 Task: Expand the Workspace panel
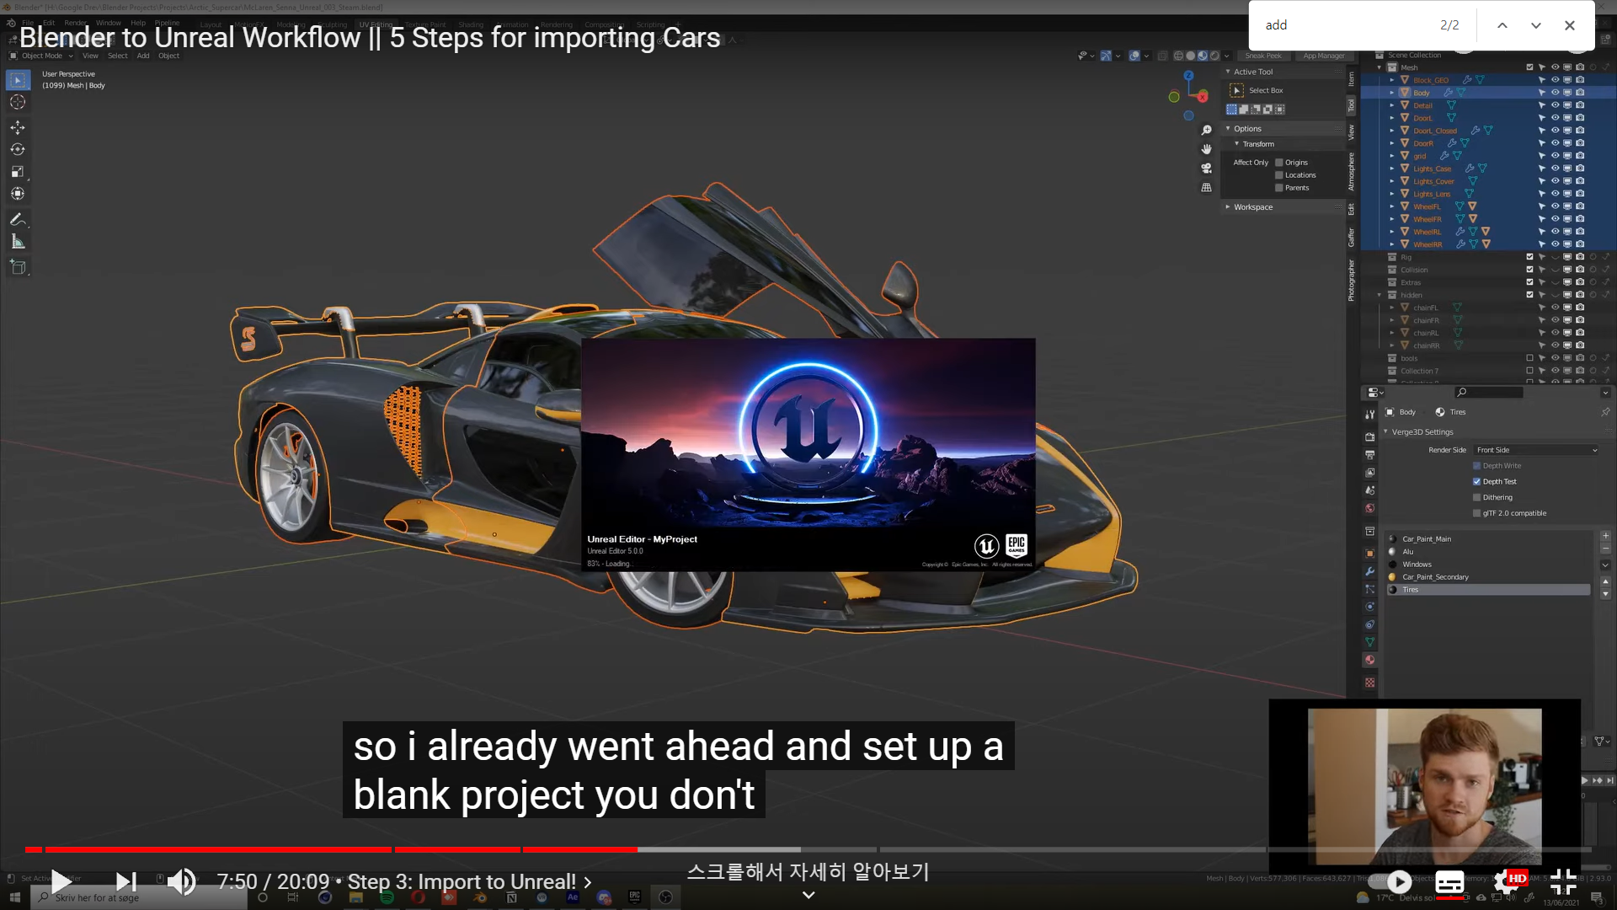click(x=1252, y=207)
